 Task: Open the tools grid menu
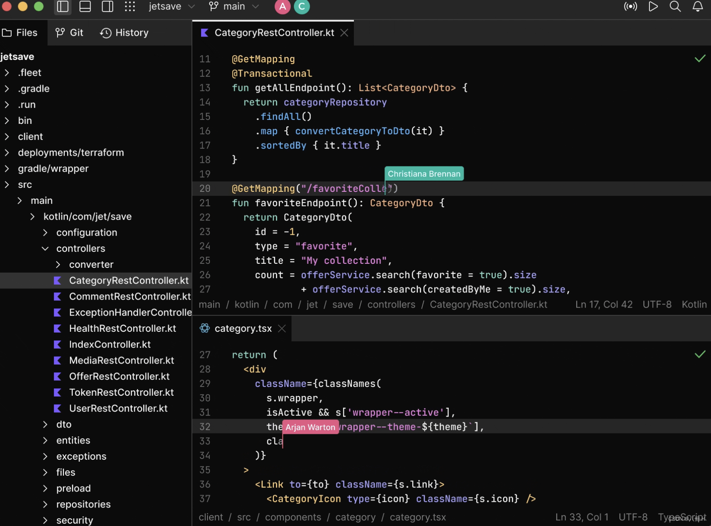pyautogui.click(x=129, y=6)
